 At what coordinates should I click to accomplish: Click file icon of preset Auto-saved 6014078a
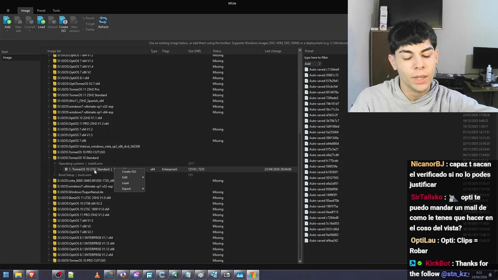coord(306,92)
